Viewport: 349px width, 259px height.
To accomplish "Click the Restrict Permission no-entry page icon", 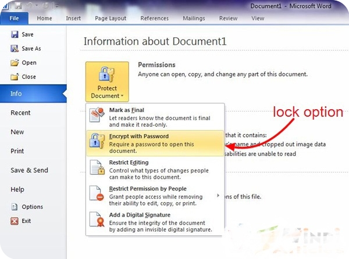I will click(x=97, y=193).
